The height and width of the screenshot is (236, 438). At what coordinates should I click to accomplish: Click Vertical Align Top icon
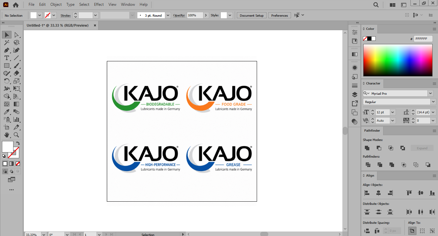click(409, 193)
